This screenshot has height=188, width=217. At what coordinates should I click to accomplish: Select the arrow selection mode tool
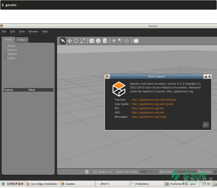[x=63, y=41]
